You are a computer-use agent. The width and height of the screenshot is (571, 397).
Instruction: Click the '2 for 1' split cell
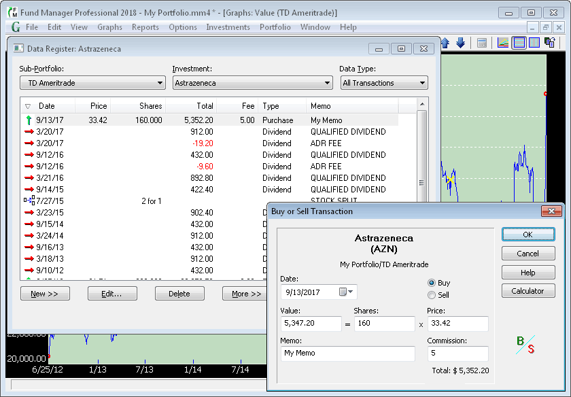152,201
